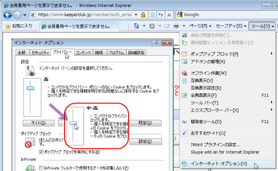Screen dimensions: 278x171
Task: Click the サイト(S) button
Action: (x=39, y=123)
